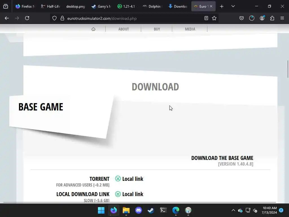The image size is (289, 217).
Task: Open the Firefox View button in tab strip
Action: tap(6, 6)
